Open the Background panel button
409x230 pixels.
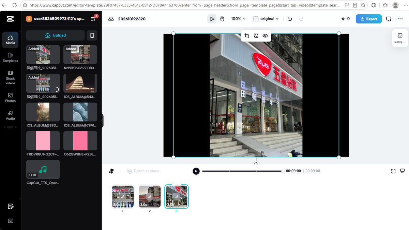[400, 38]
